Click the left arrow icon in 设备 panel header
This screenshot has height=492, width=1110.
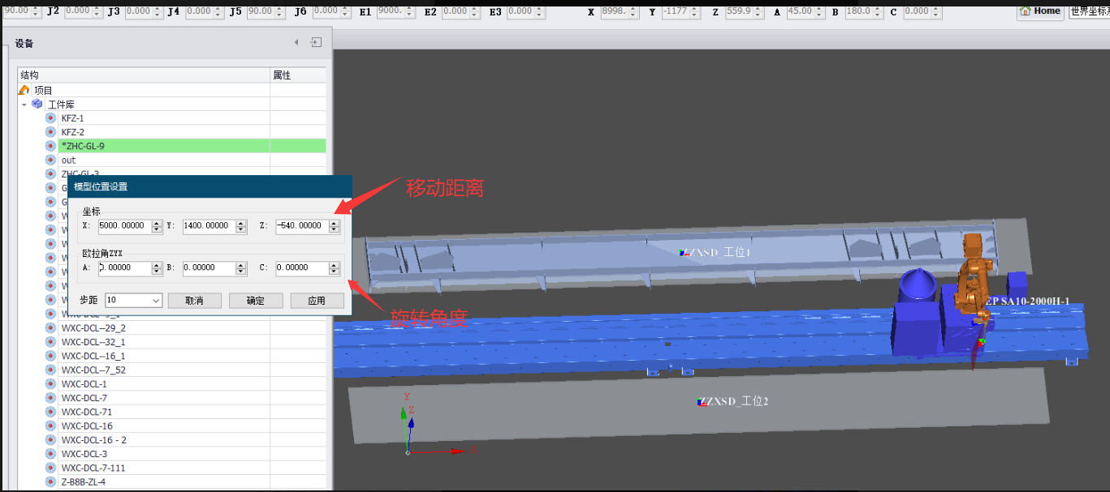coord(296,42)
